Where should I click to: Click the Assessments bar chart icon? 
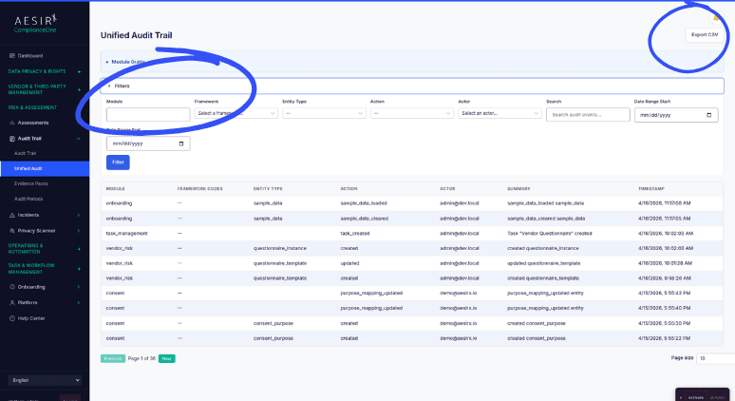12,123
